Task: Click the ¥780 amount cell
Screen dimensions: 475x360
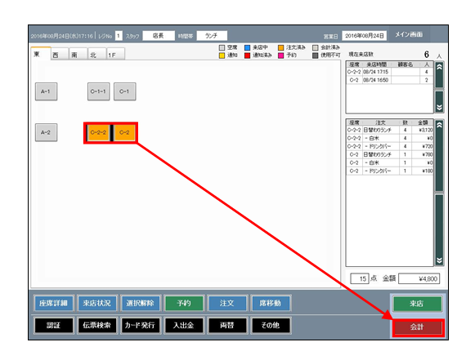Action: point(423,154)
